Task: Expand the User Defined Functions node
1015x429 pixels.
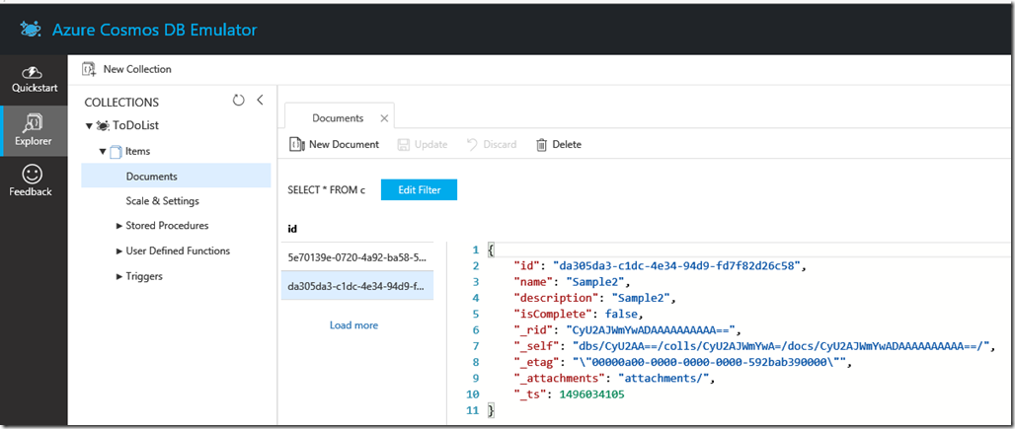Action: pyautogui.click(x=118, y=251)
